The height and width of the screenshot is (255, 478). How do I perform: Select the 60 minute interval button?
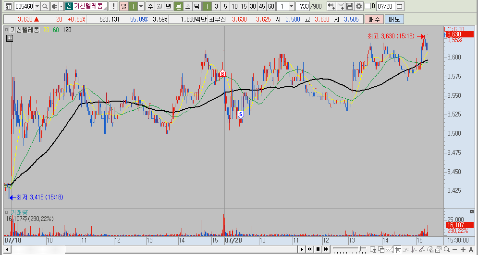click(271, 6)
